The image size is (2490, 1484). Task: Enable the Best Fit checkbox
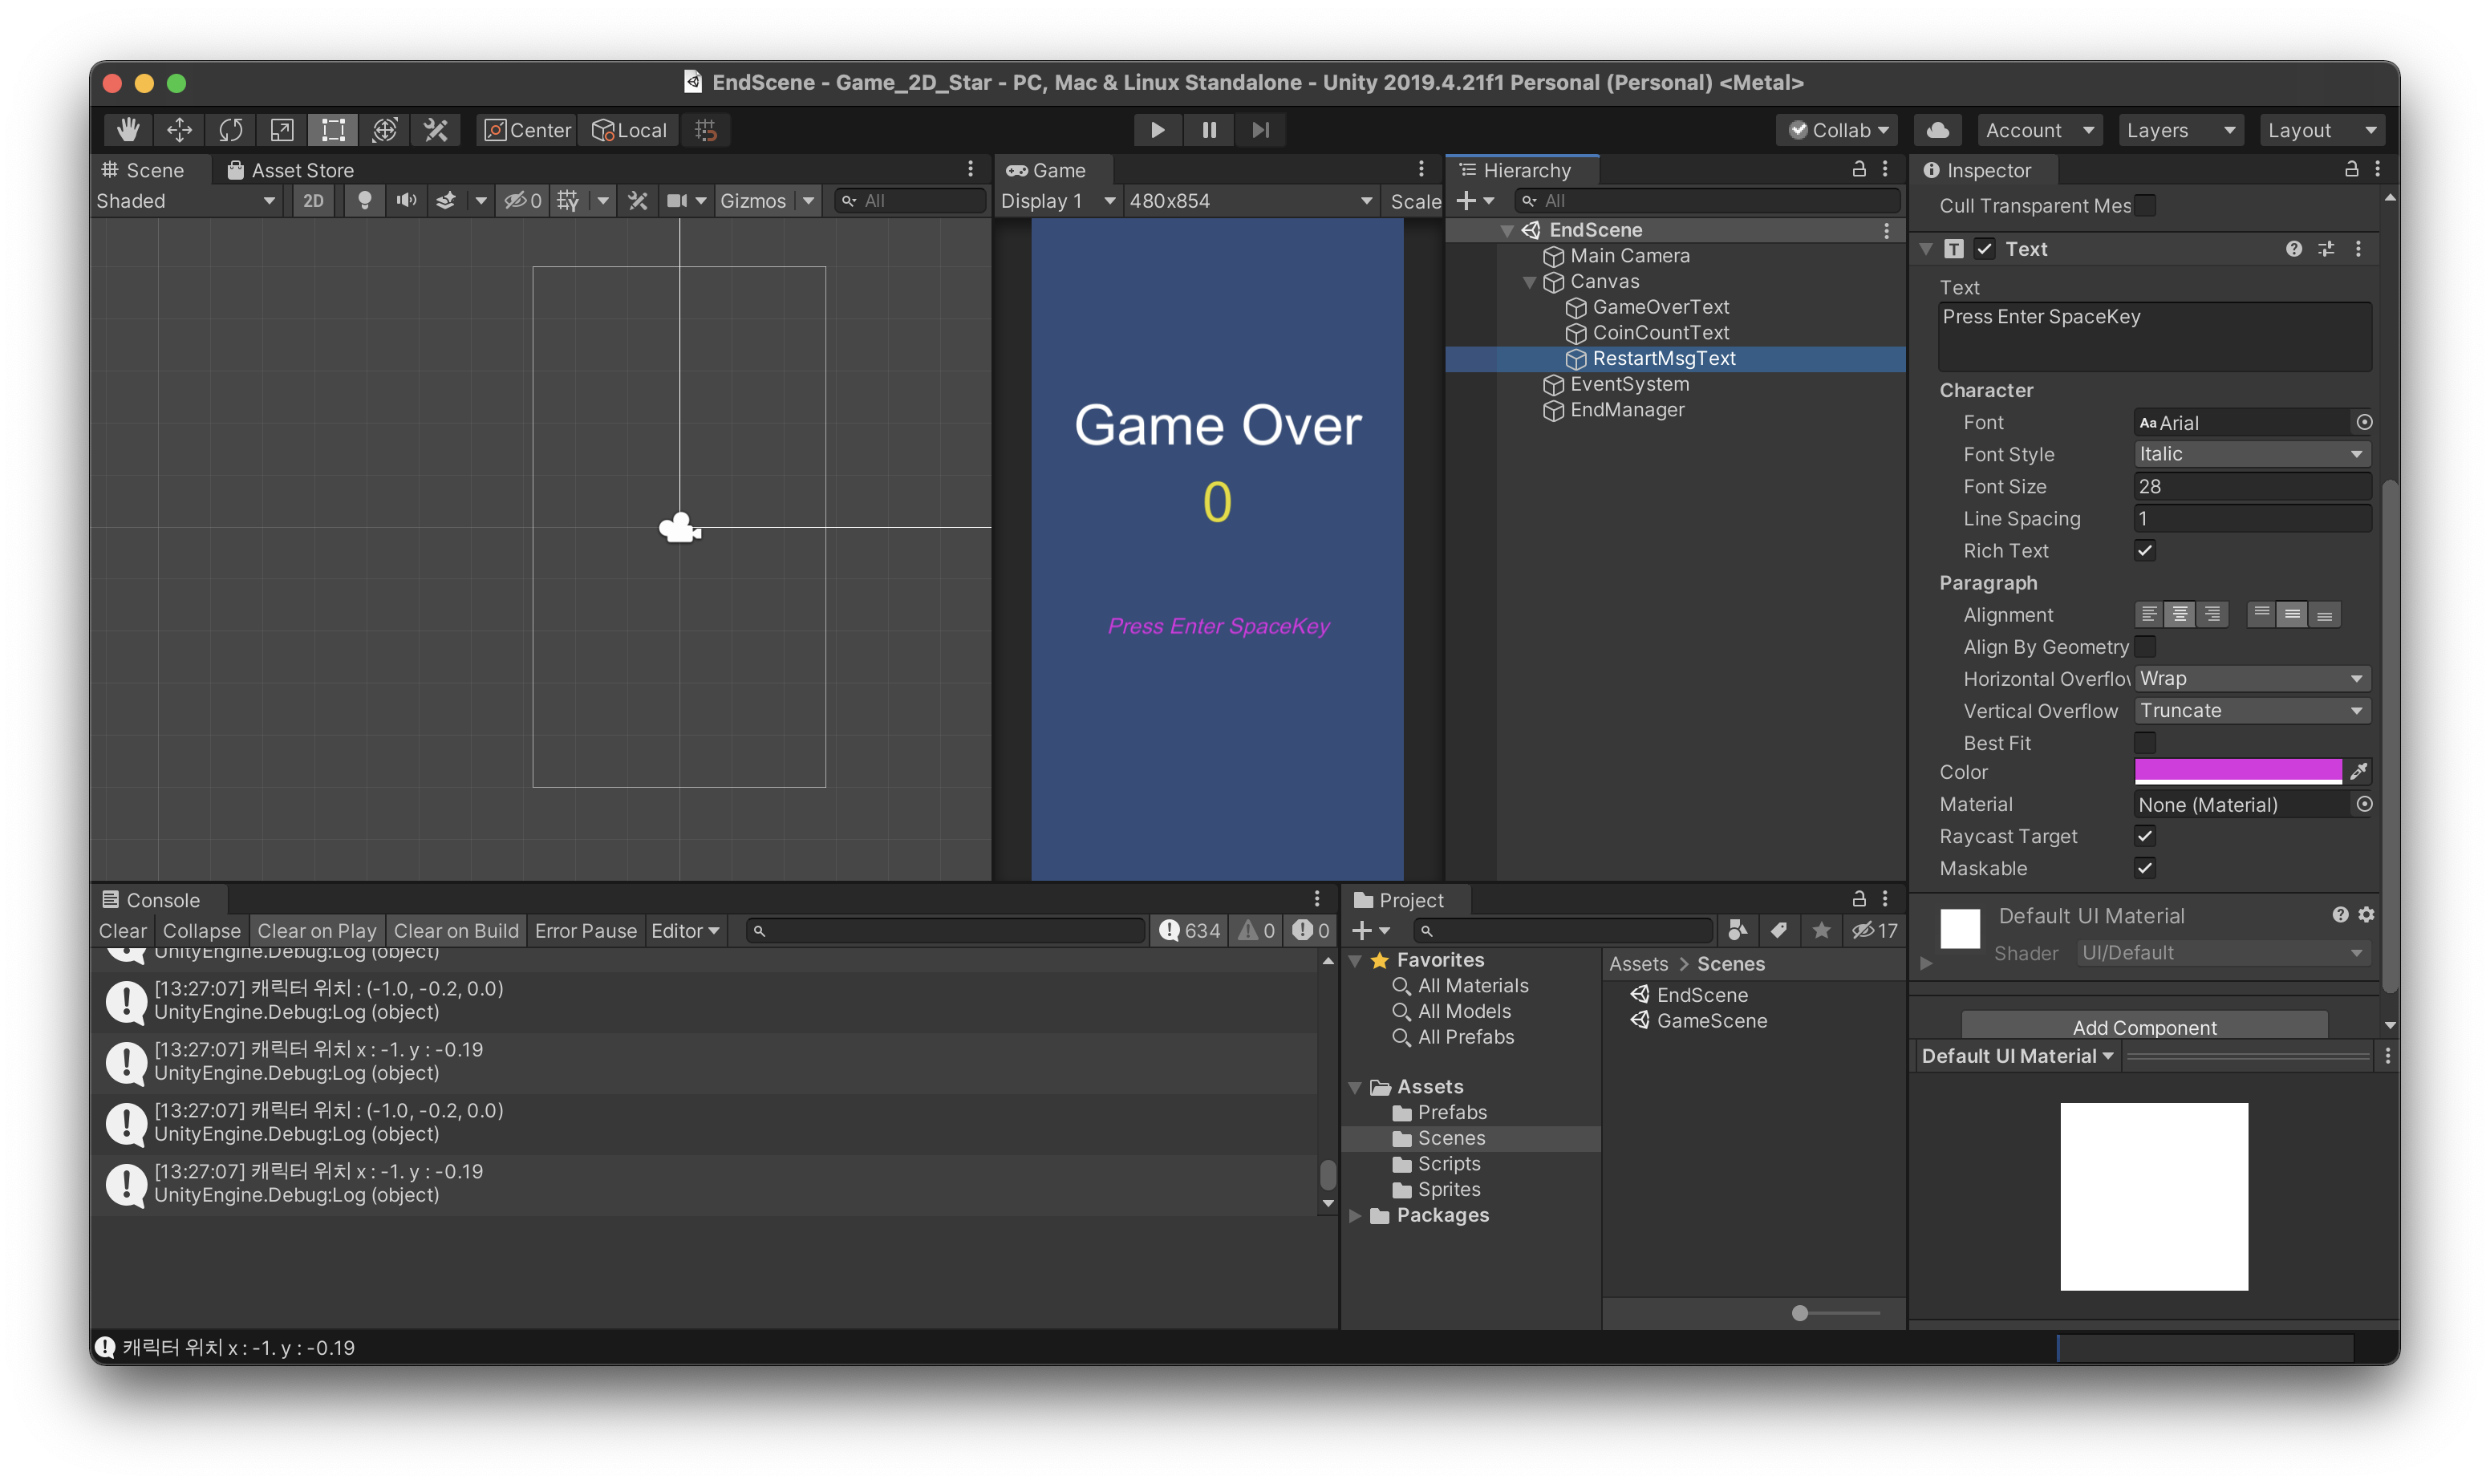(x=2145, y=743)
